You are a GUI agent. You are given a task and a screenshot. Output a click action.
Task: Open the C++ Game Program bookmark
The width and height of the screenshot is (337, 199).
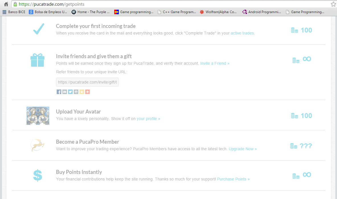pyautogui.click(x=177, y=12)
